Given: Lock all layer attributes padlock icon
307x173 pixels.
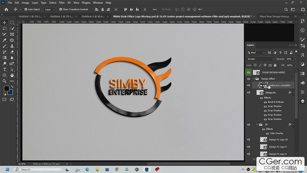Looking at the screenshot, I should click(275, 65).
